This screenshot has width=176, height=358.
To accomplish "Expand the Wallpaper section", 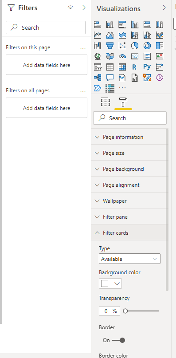I will tap(129, 201).
